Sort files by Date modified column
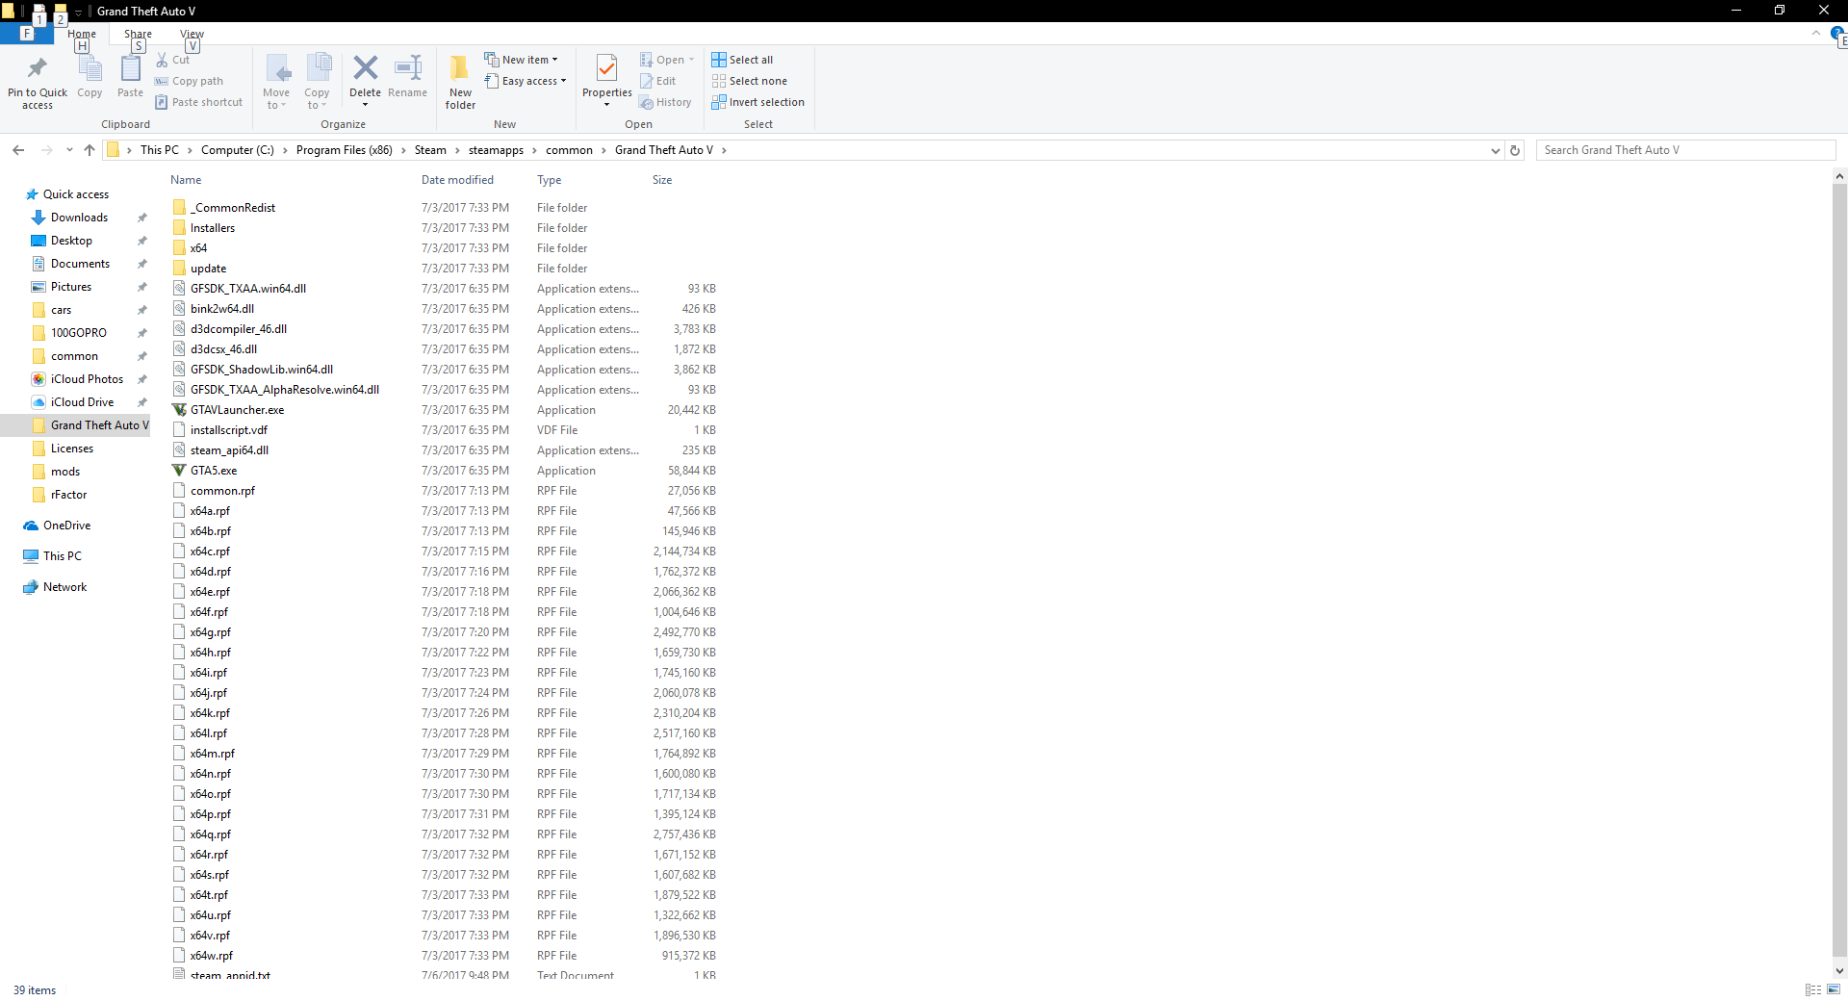The image size is (1848, 1001). click(457, 180)
